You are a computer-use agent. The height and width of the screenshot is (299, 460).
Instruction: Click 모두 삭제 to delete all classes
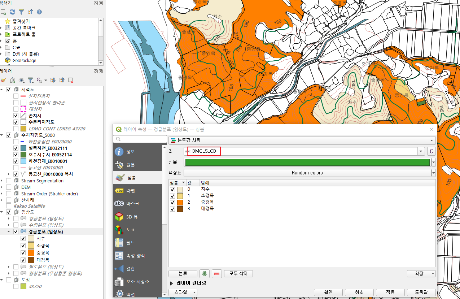pyautogui.click(x=238, y=273)
